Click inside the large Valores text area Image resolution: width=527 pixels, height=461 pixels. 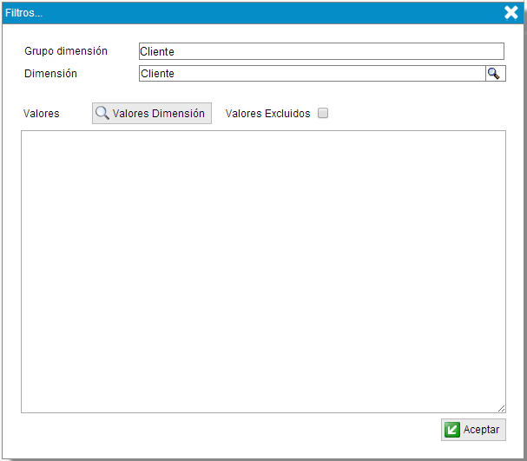point(263,271)
